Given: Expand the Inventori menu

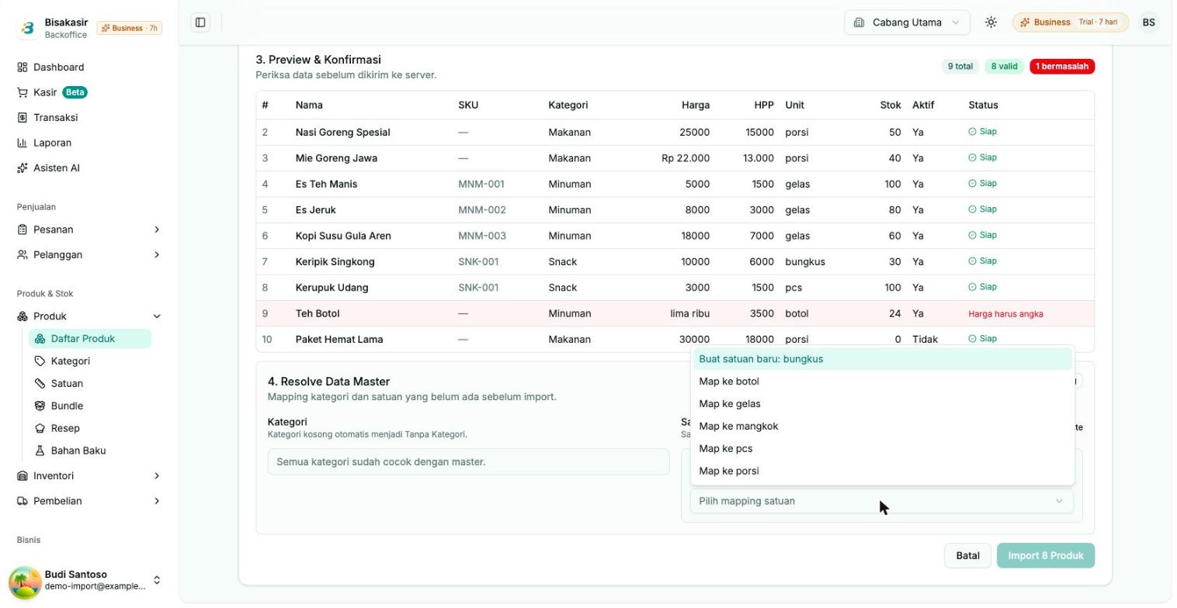Looking at the screenshot, I should click(x=89, y=476).
